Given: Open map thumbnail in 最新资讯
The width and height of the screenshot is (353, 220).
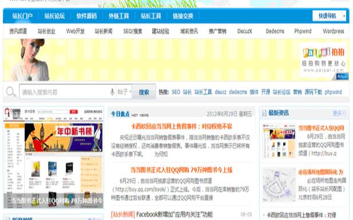Looking at the screenshot, I should coord(279,185).
